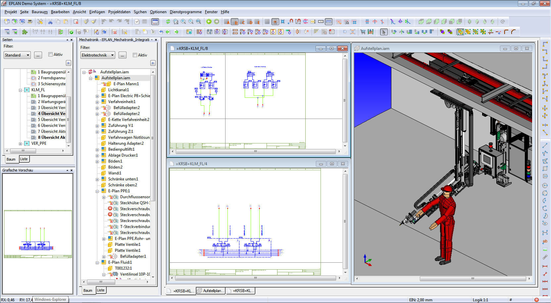Click the ellipsis button beside Elektrotechnik filter
The height and width of the screenshot is (303, 551).
click(x=123, y=55)
